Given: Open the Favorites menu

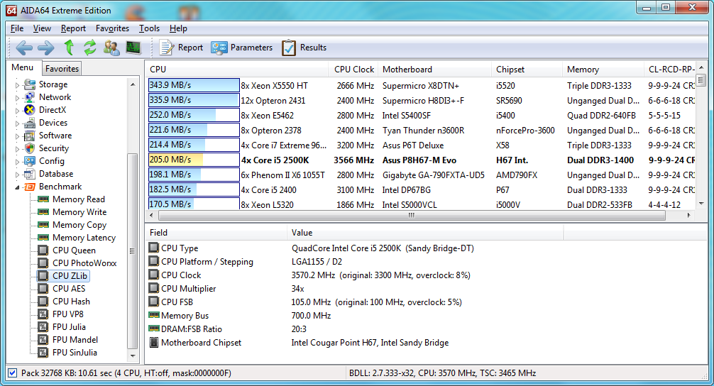Looking at the screenshot, I should [112, 28].
